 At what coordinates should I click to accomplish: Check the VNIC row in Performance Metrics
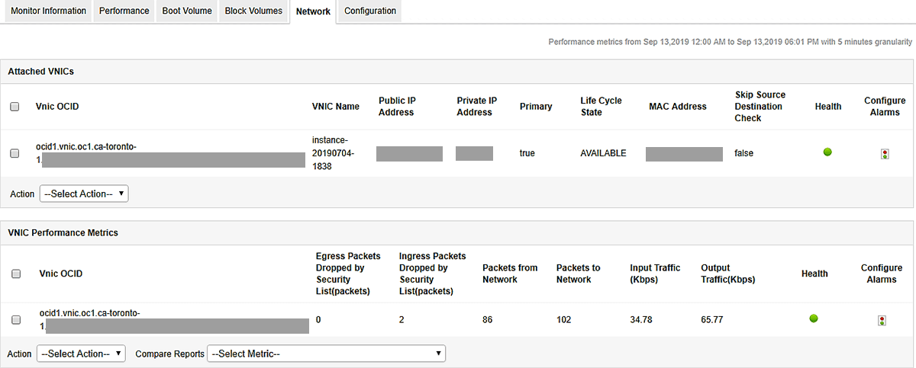pyautogui.click(x=16, y=320)
